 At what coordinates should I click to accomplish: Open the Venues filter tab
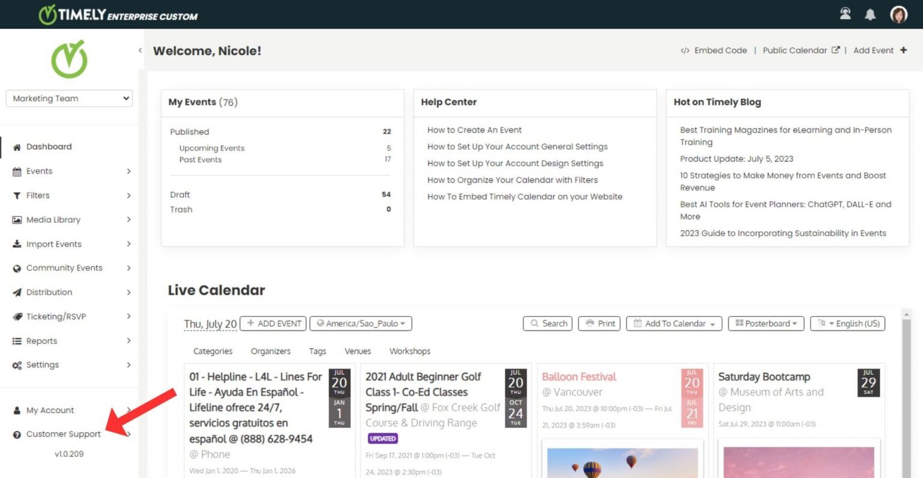pos(358,351)
